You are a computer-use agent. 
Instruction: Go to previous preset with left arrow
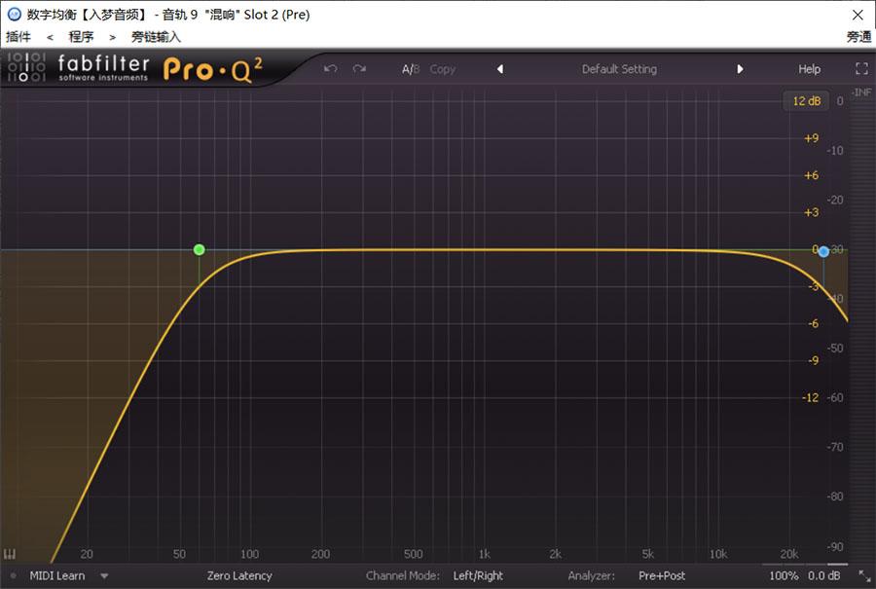pyautogui.click(x=500, y=69)
